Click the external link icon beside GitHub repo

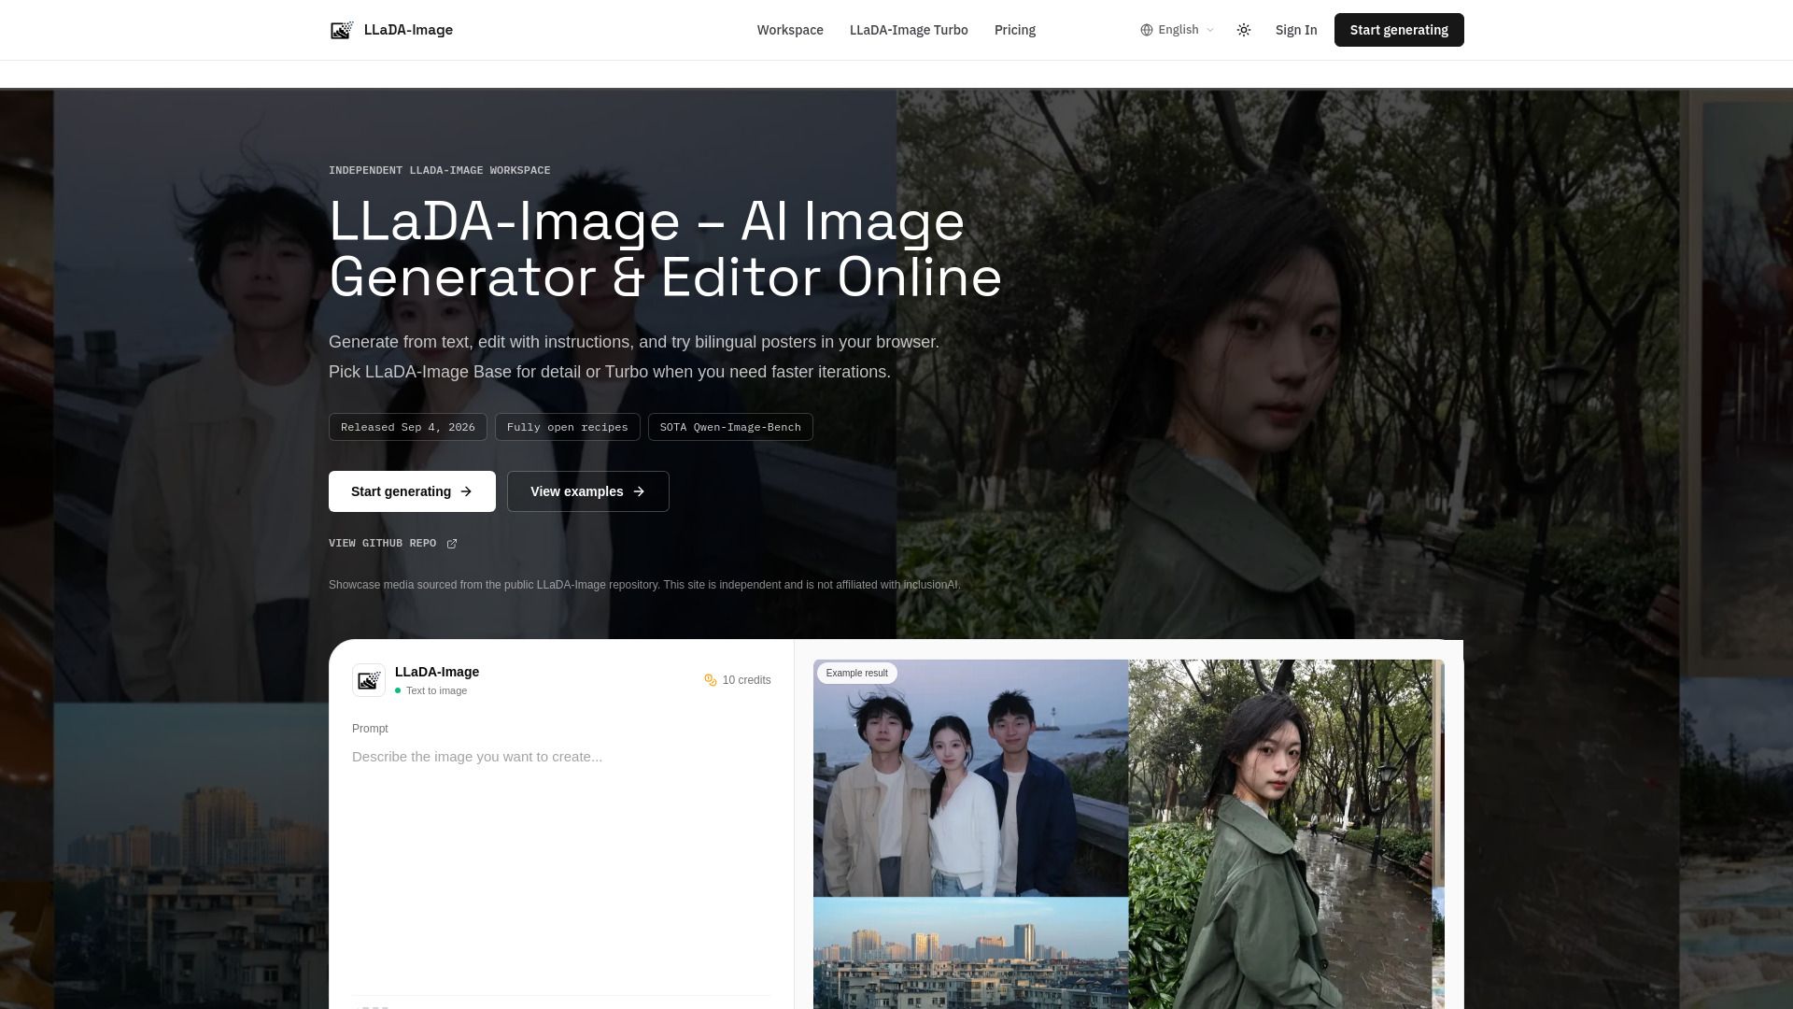pos(452,544)
